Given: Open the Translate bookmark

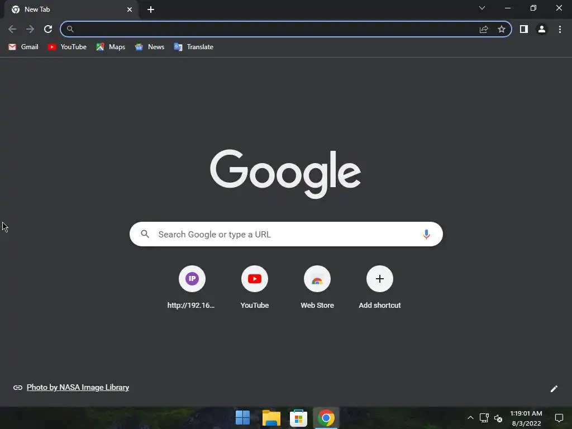Looking at the screenshot, I should (x=194, y=47).
